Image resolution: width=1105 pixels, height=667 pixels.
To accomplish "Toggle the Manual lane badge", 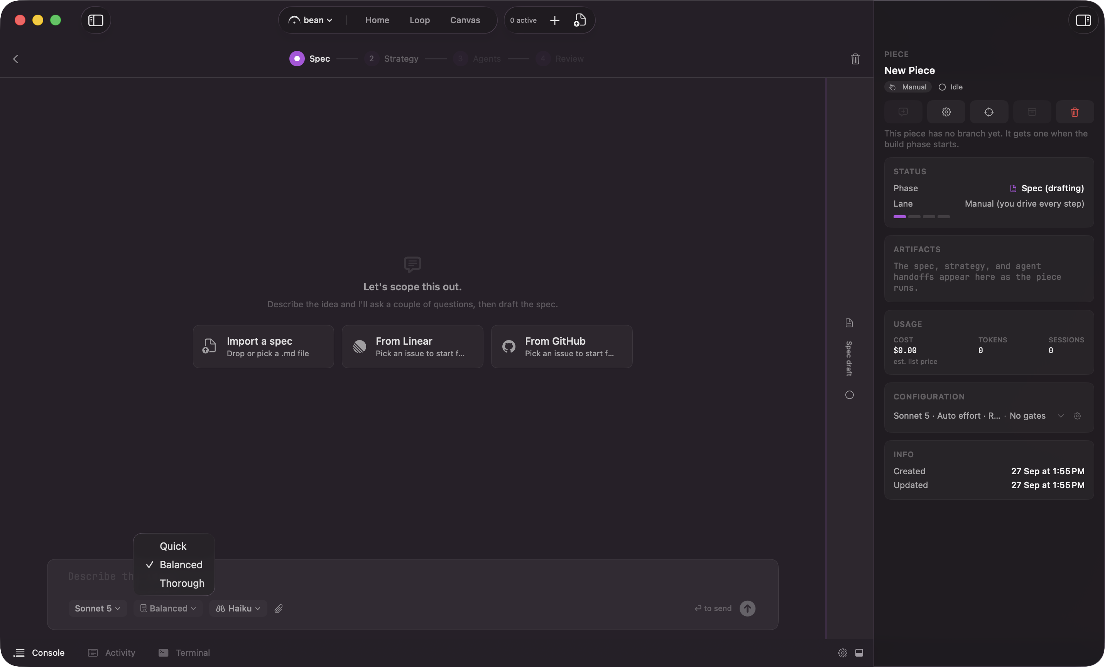I will pos(908,87).
